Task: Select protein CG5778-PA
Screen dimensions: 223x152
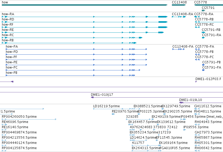Action: click(x=205, y=47)
